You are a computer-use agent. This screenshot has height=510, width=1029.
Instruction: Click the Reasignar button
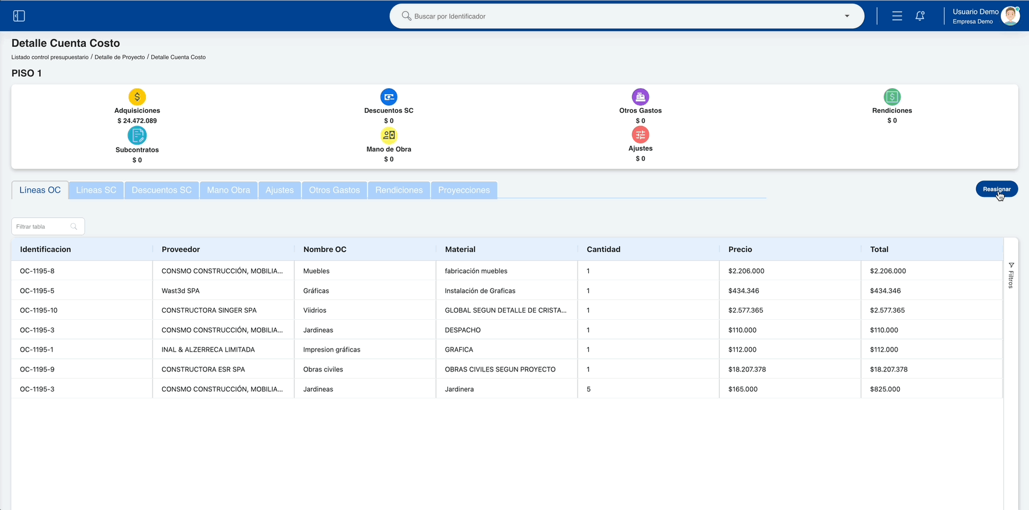tap(997, 189)
